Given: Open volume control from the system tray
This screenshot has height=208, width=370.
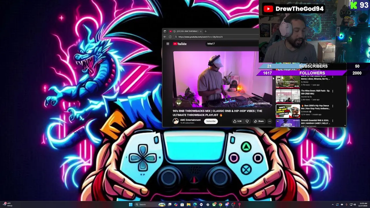Looking at the screenshot, I should 355,205.
